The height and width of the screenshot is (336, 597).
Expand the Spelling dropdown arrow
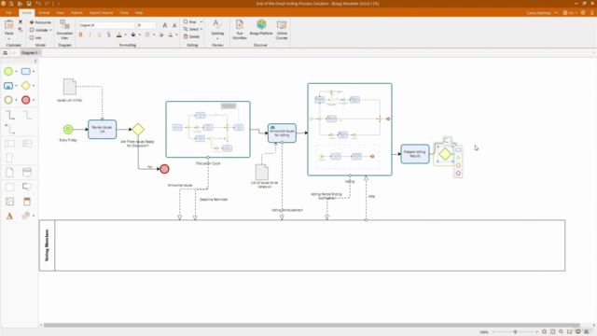tap(217, 38)
